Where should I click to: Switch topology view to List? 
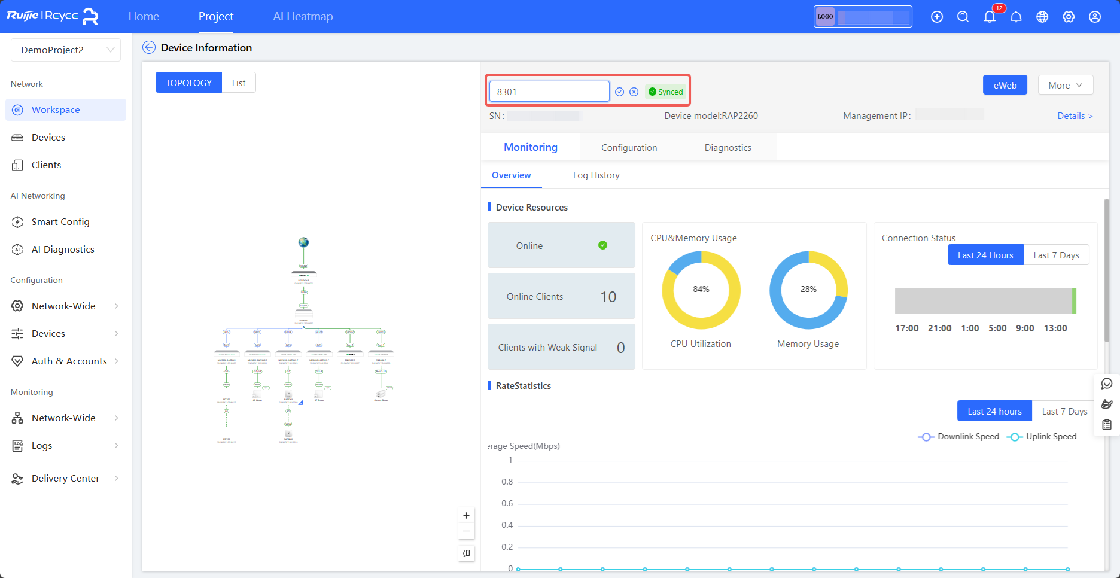[239, 83]
